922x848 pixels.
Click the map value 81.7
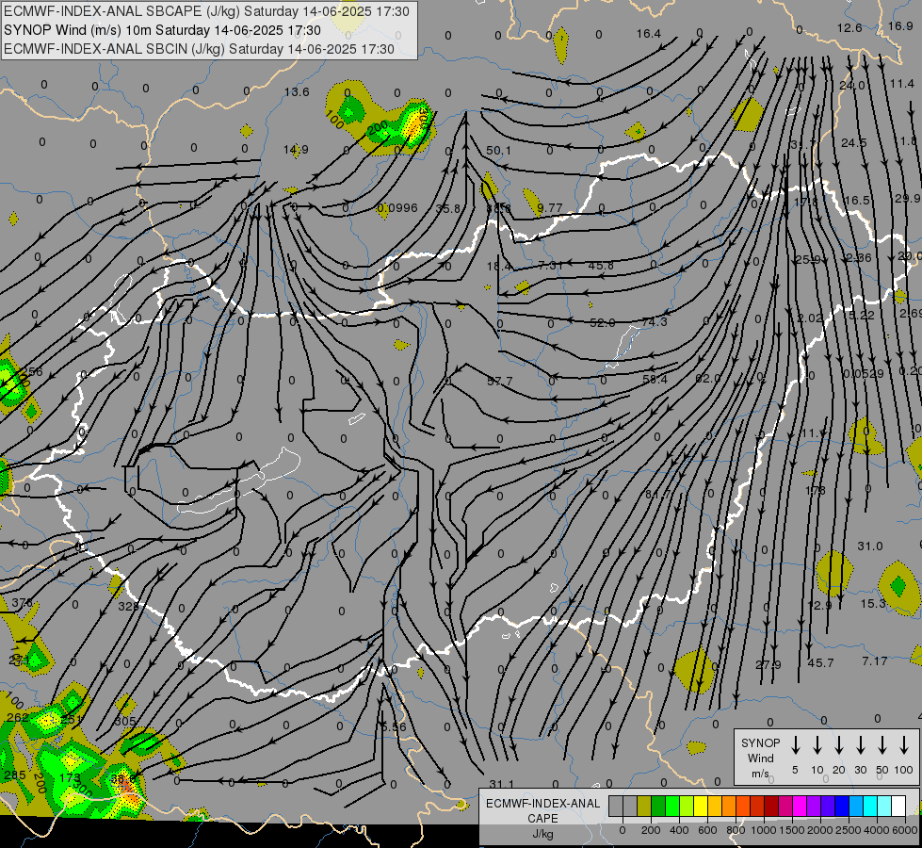[658, 493]
